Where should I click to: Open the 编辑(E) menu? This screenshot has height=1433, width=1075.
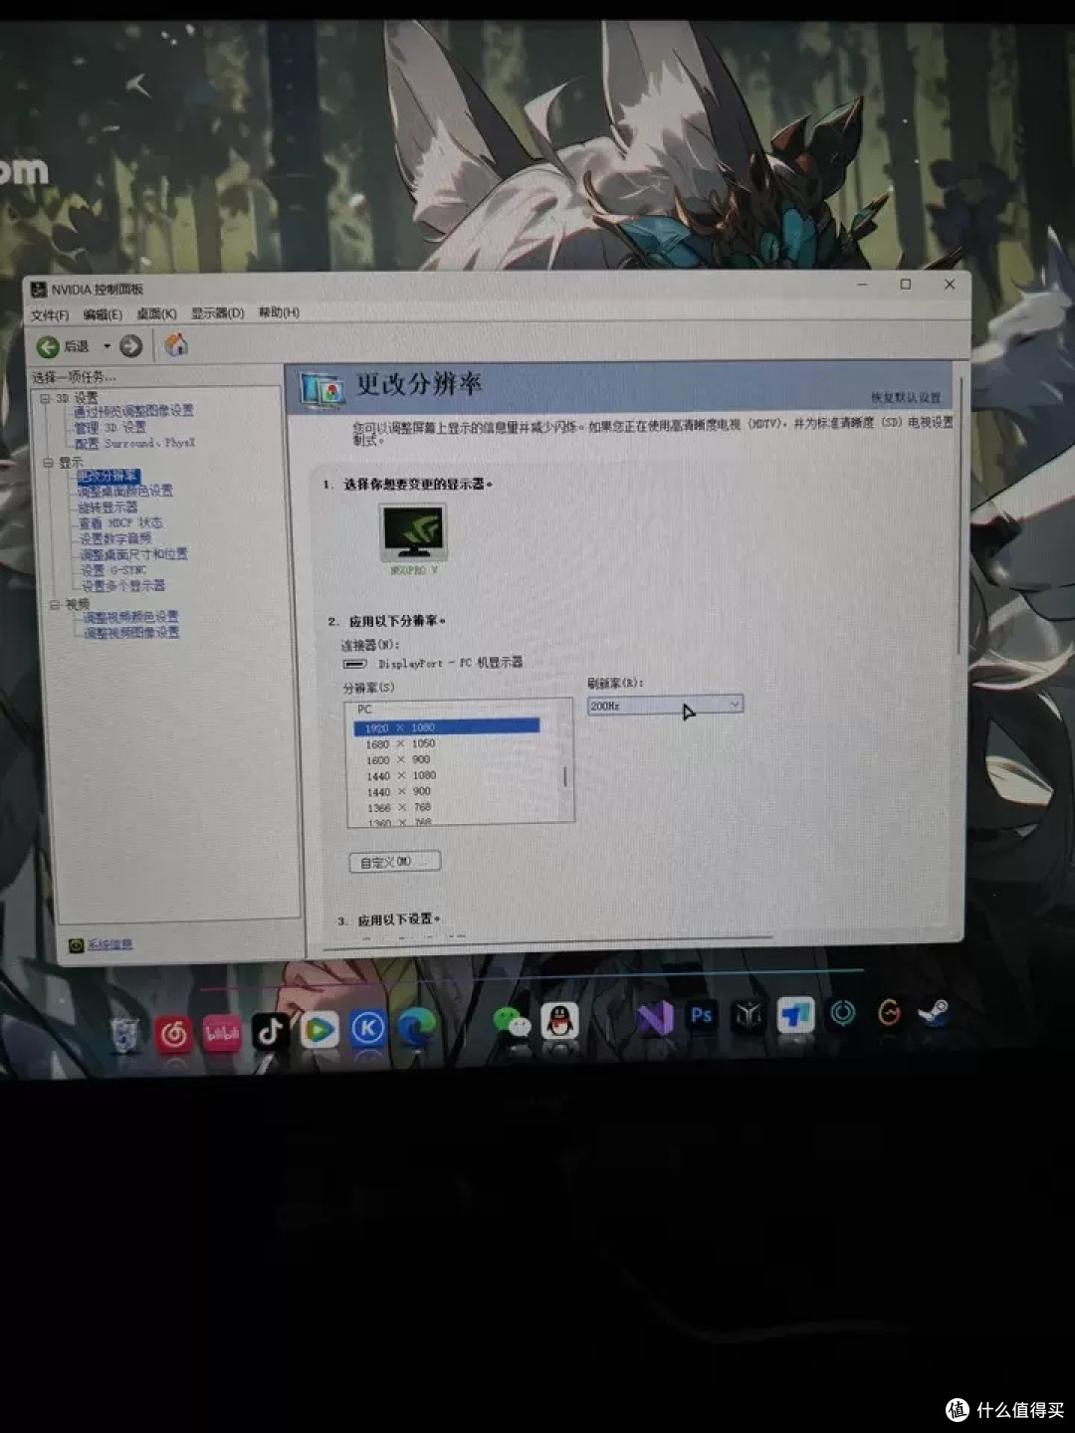click(103, 314)
